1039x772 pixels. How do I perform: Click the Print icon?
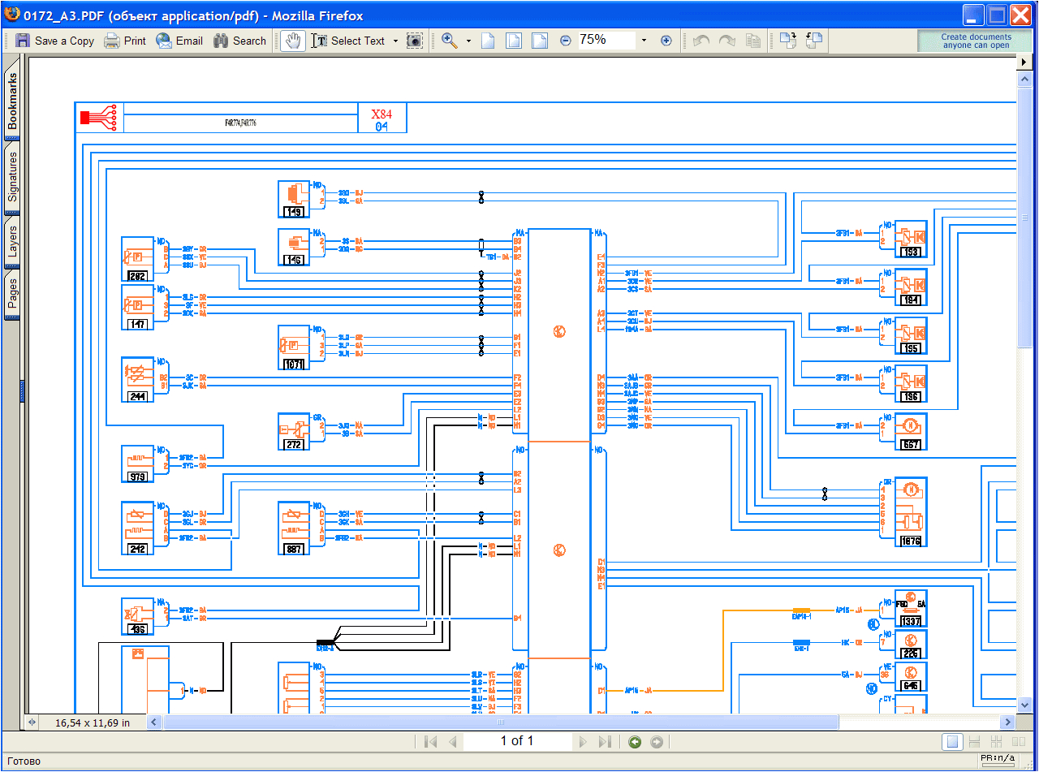[x=125, y=41]
